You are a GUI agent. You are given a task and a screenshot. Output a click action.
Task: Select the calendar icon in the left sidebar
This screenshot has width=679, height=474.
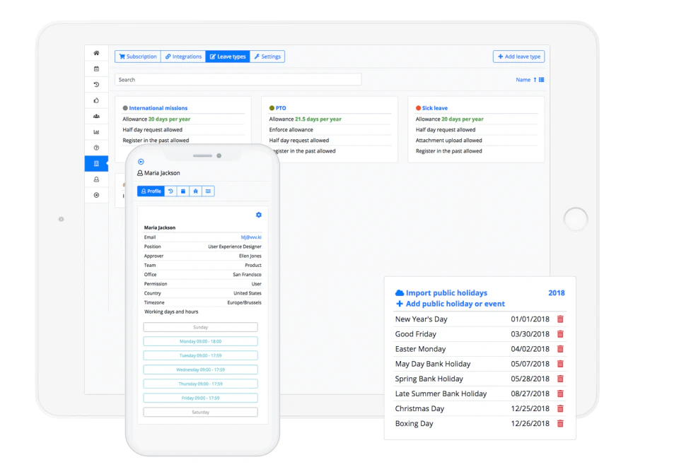(96, 69)
